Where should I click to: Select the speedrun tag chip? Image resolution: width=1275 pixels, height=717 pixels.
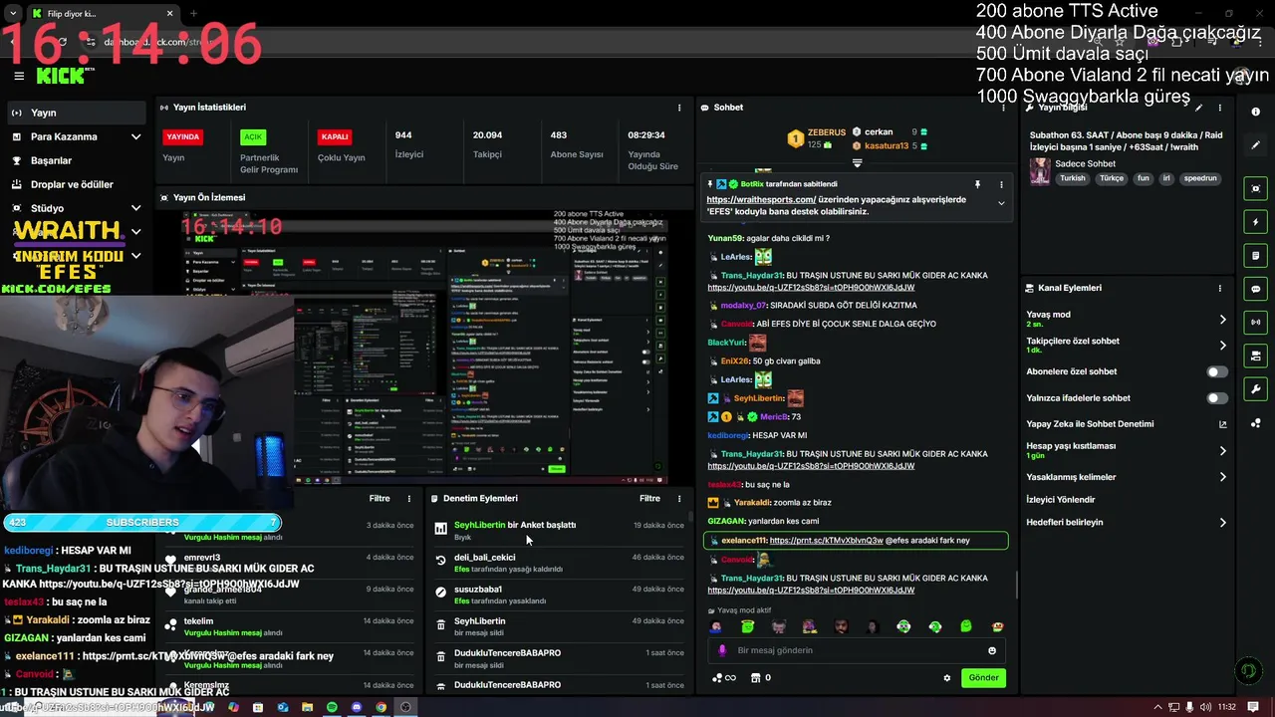click(x=1201, y=178)
